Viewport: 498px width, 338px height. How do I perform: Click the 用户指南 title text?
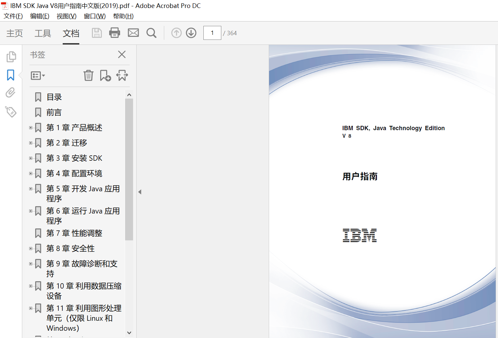click(x=360, y=176)
